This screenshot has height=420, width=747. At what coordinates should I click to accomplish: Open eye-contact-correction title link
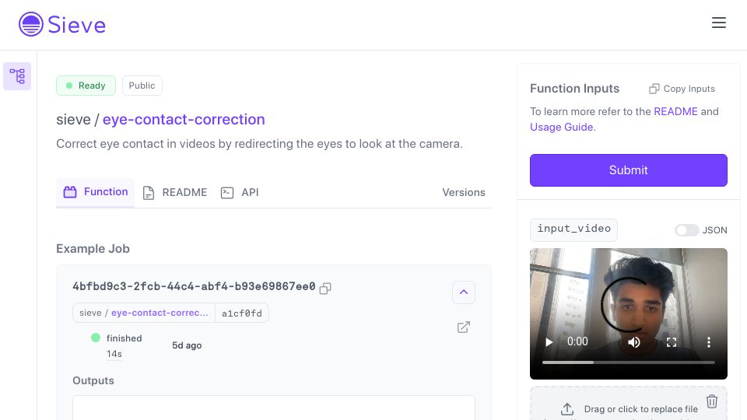tap(184, 119)
